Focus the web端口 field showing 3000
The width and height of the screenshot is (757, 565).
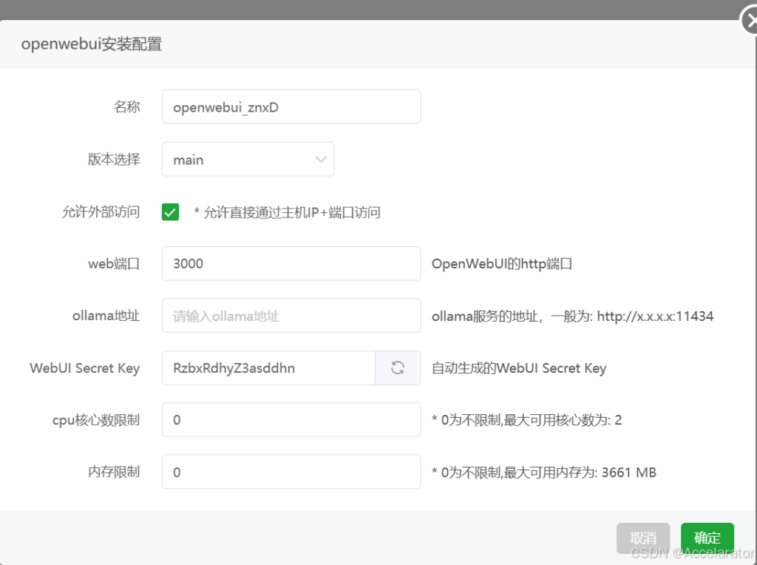(x=291, y=263)
